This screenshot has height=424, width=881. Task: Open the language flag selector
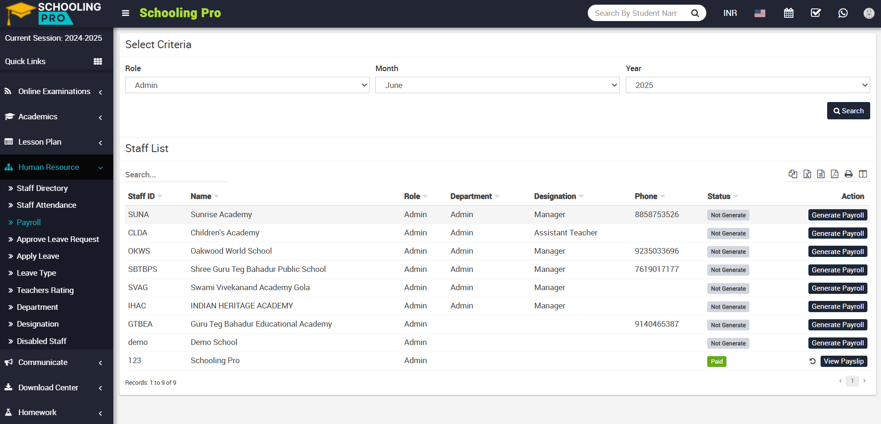tap(760, 13)
